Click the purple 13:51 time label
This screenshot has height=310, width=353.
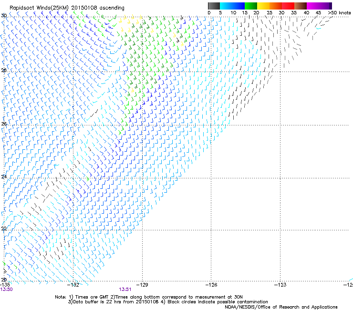125,289
